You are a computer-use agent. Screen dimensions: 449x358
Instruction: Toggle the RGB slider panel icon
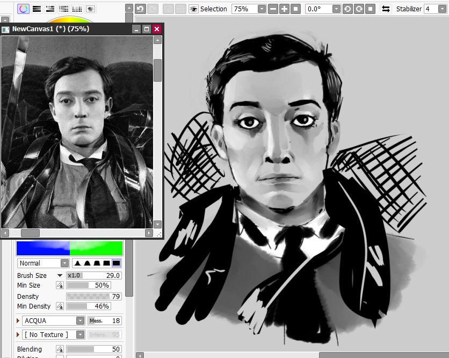click(37, 9)
